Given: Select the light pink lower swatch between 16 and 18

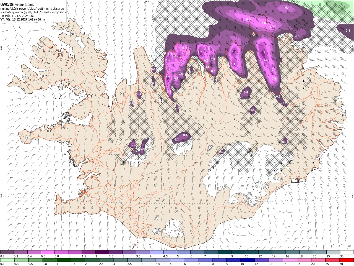Looking at the screenshot, I should click(x=290, y=260).
